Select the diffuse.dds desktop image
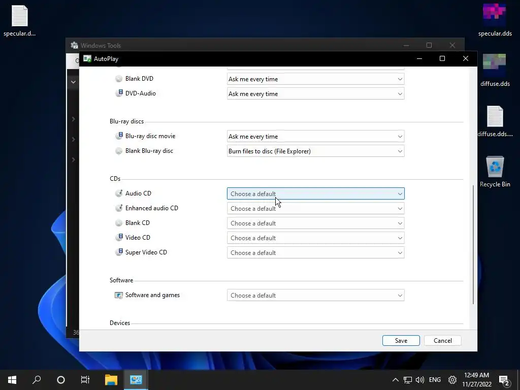The height and width of the screenshot is (390, 520). click(495, 70)
